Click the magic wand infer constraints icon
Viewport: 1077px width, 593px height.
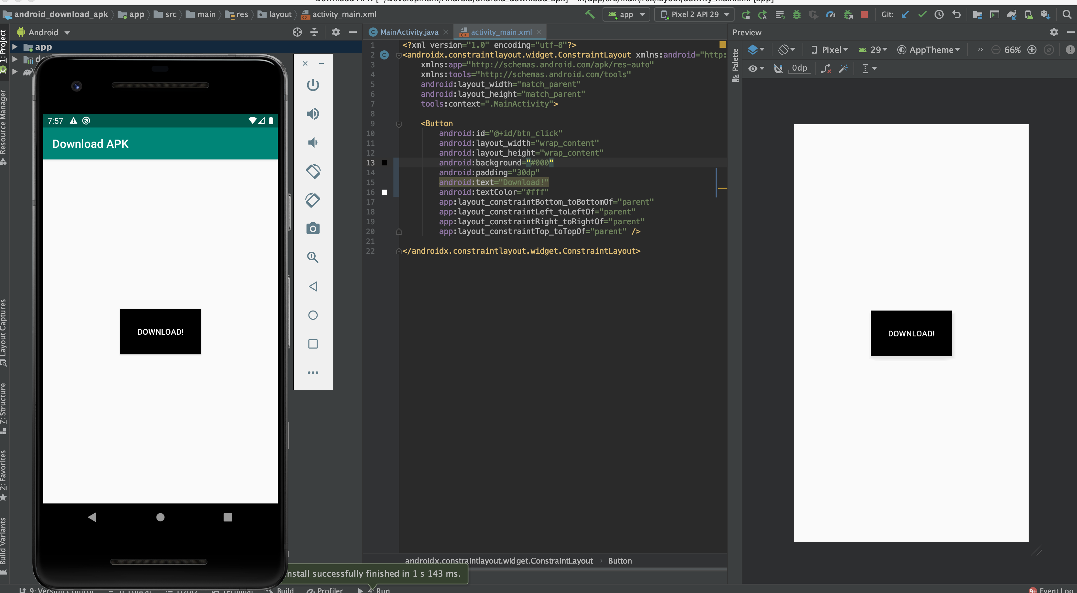pyautogui.click(x=843, y=69)
